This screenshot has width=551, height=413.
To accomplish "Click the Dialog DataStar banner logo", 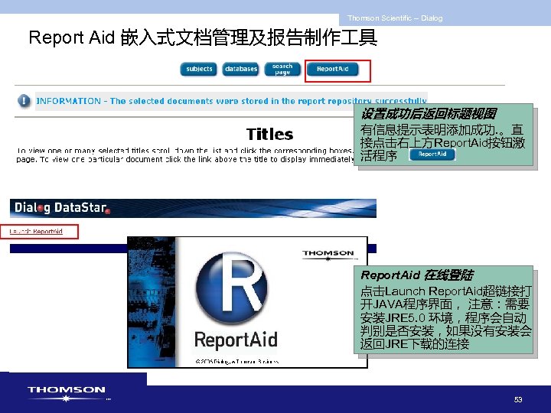I will tap(62, 208).
